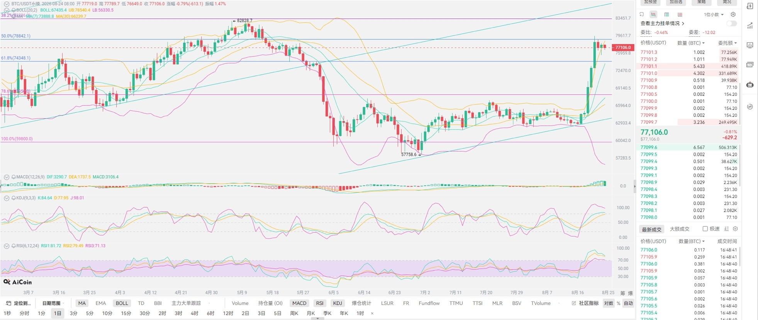Open the dollar wallet icon in right sidebar

[x=750, y=6]
